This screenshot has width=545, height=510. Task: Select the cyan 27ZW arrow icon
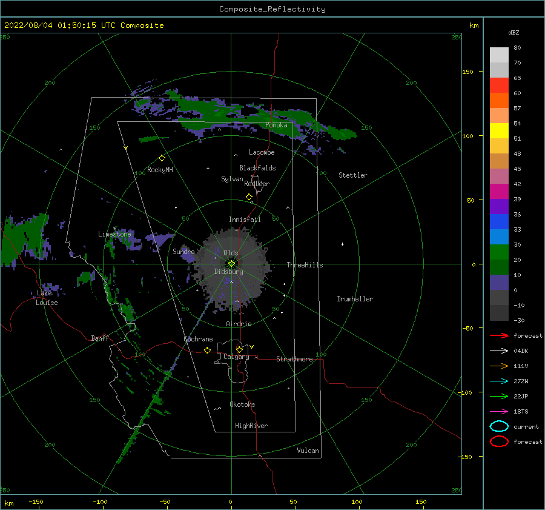pos(499,381)
